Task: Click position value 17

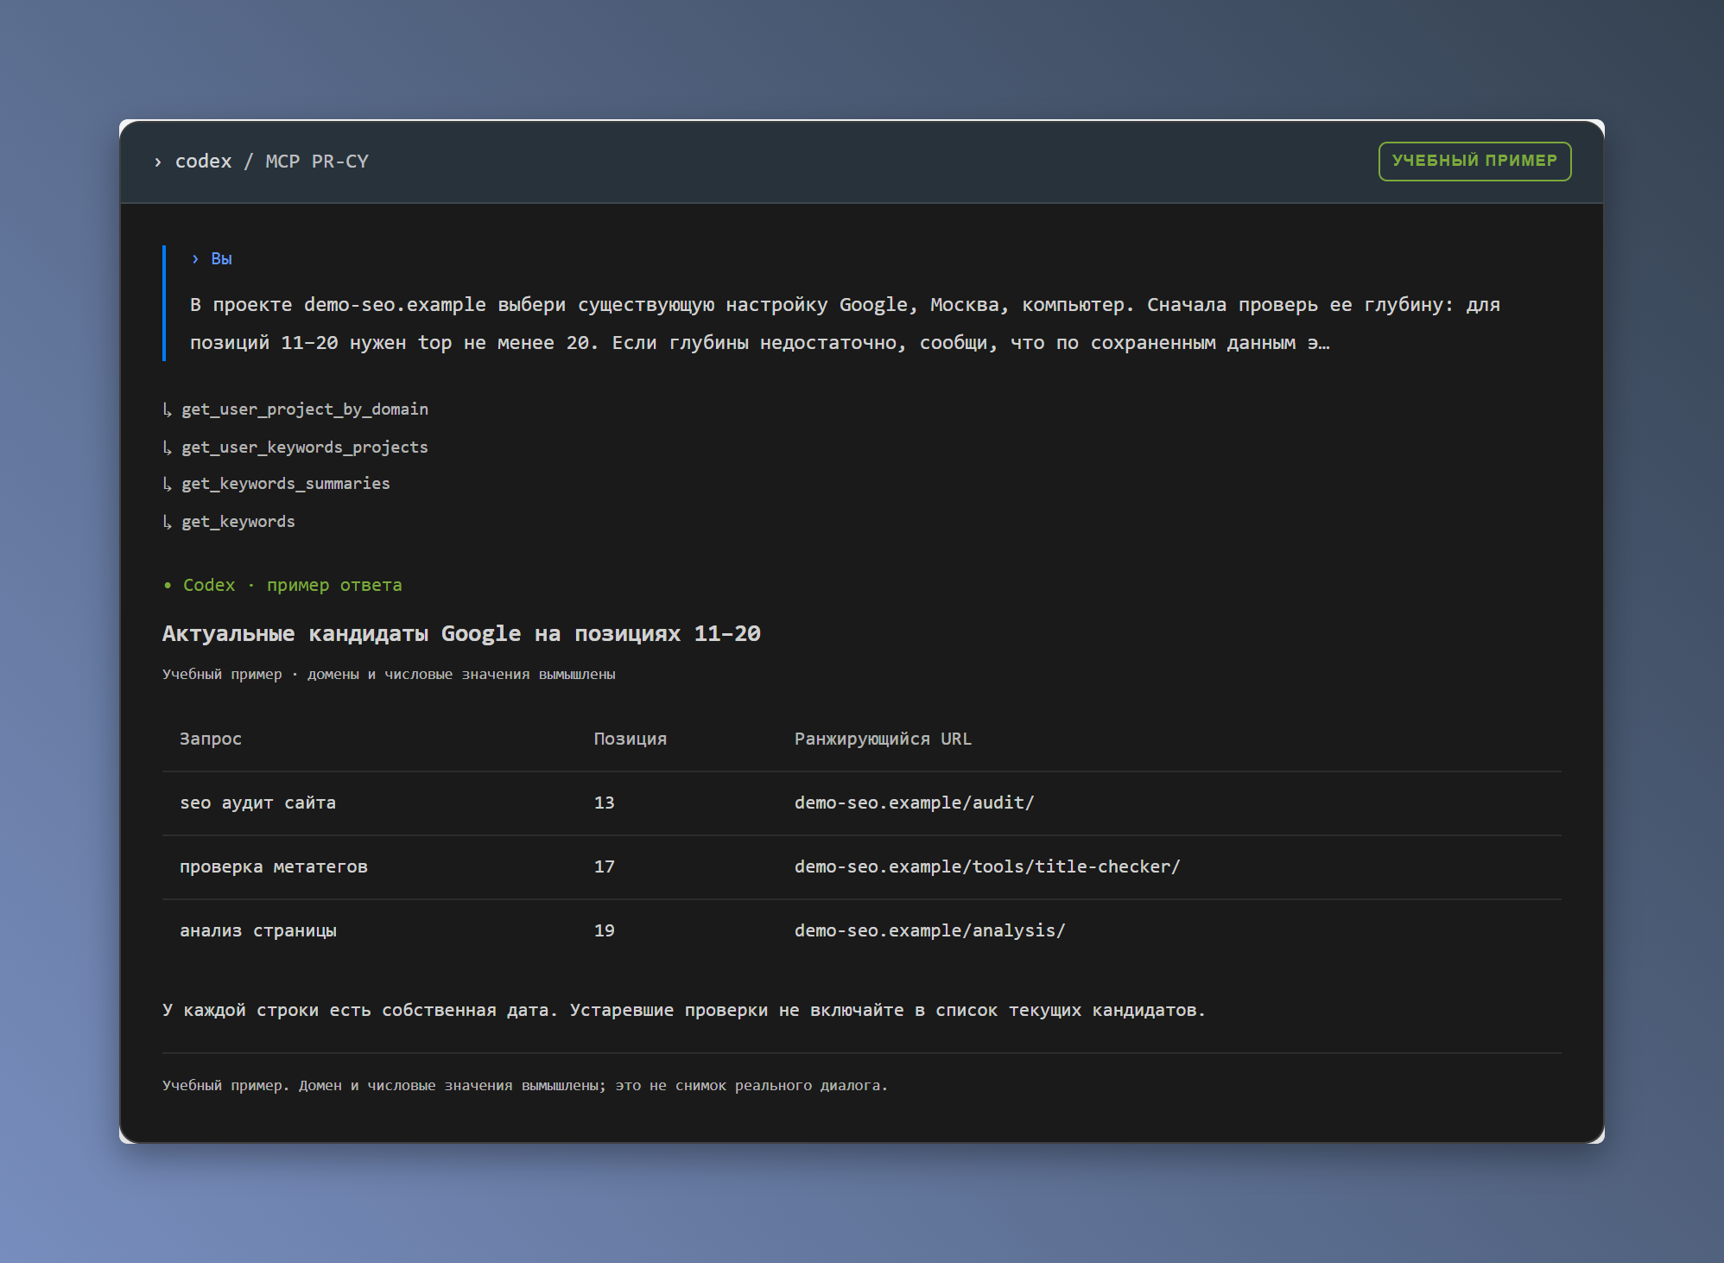Action: coord(605,867)
